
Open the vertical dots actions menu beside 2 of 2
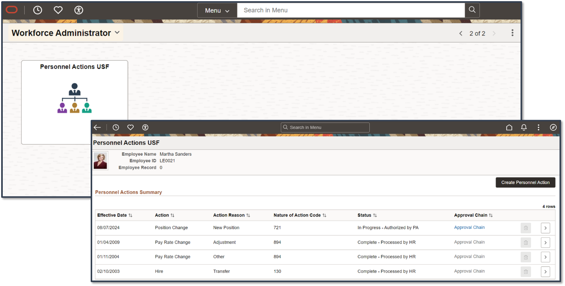(x=512, y=33)
